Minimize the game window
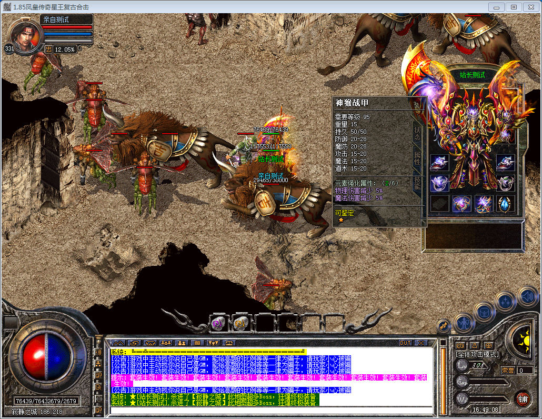Screen dimensions: 542x419 click(x=497, y=7)
